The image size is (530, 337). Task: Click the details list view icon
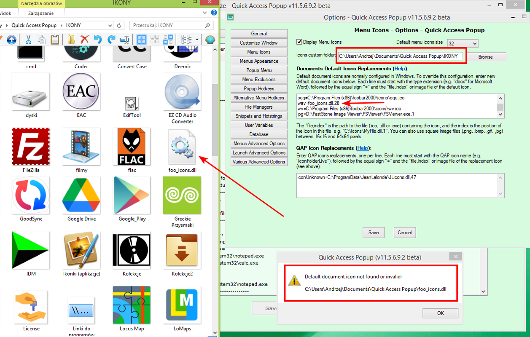coord(186,40)
